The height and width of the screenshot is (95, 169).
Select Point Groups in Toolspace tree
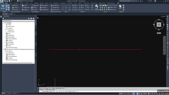pos(11,26)
